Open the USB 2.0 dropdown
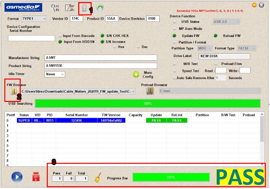The width and height of the screenshot is (270, 189). (226, 22)
